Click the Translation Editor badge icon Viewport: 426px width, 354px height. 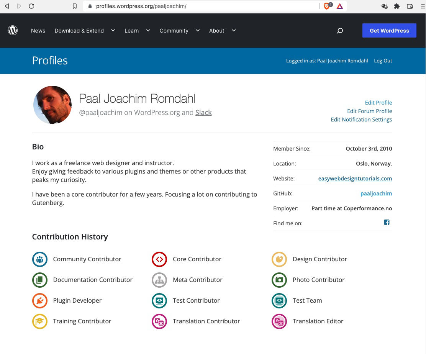[x=279, y=321]
